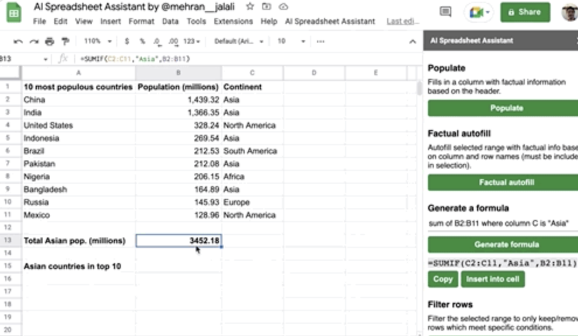
Task: Star this spreadsheet document
Action: click(250, 6)
